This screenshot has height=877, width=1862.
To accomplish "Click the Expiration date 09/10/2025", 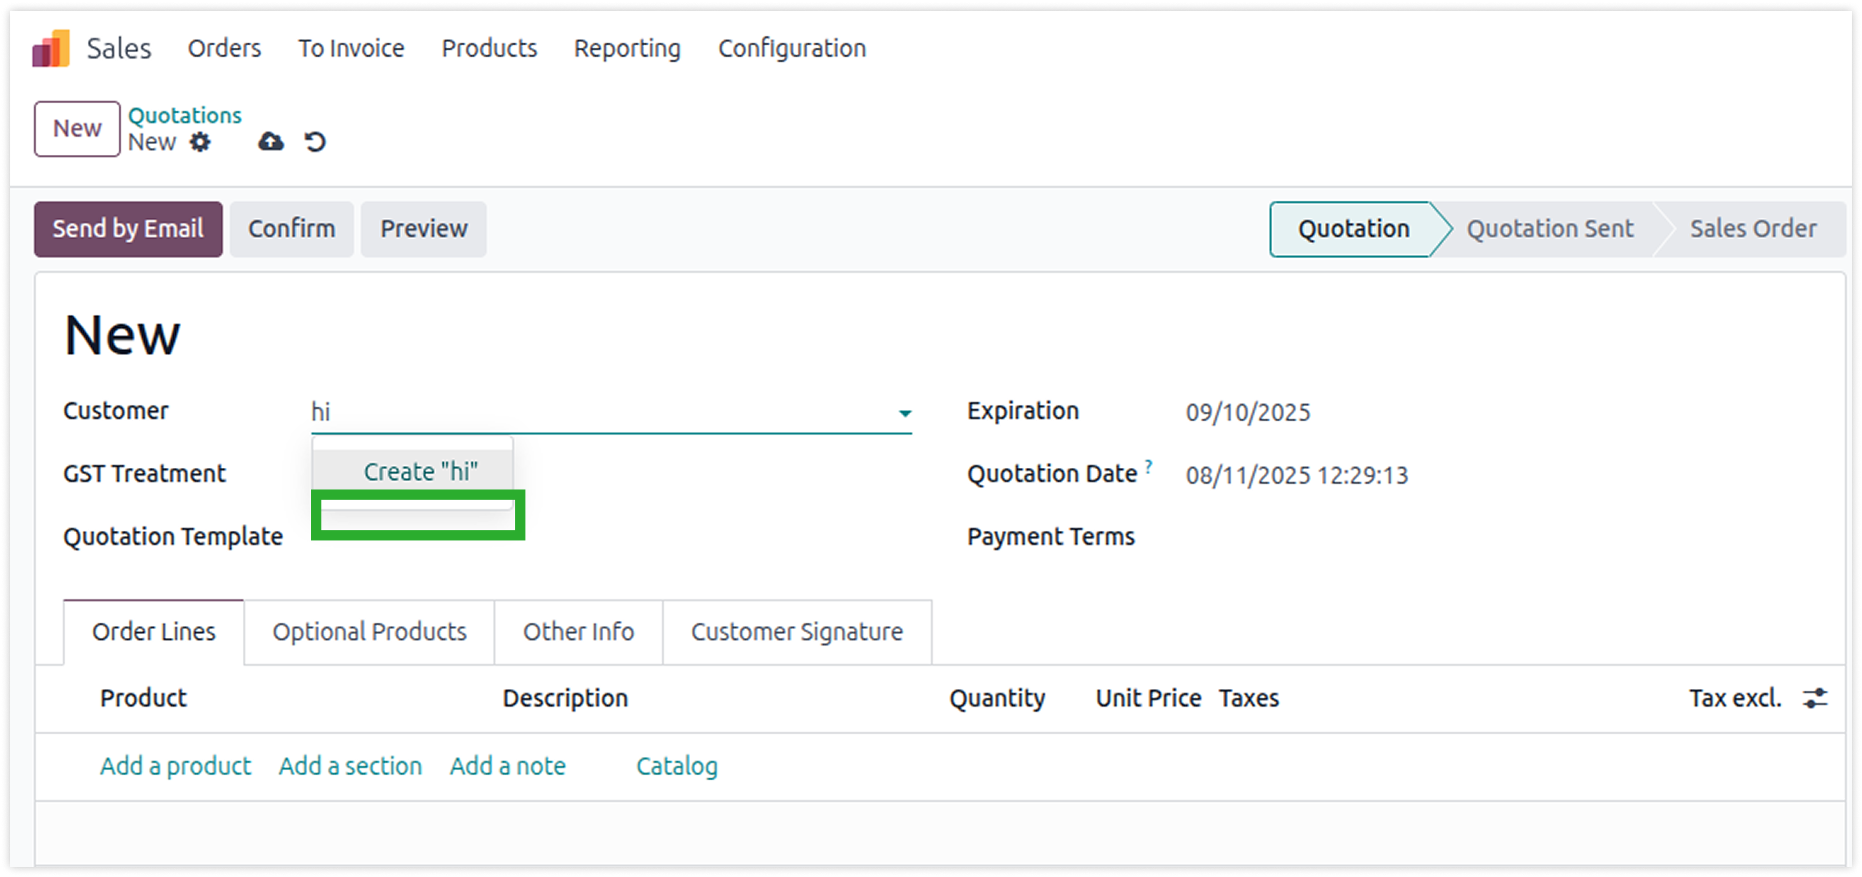I will coord(1247,412).
